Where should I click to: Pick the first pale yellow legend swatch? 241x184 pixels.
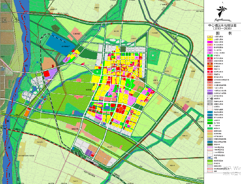209,37
